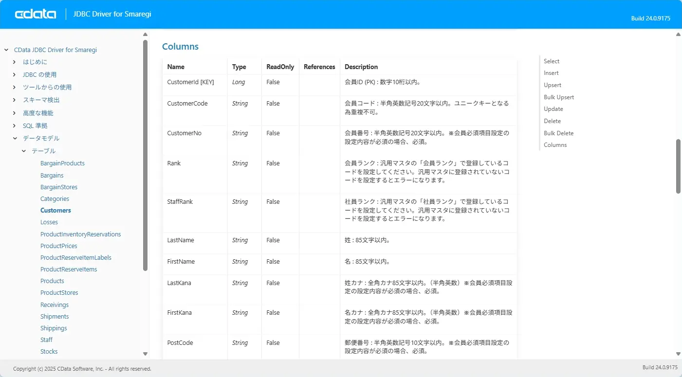Click the sidebar vertical scrollbar thumb
This screenshot has height=377, width=682.
[x=145, y=155]
